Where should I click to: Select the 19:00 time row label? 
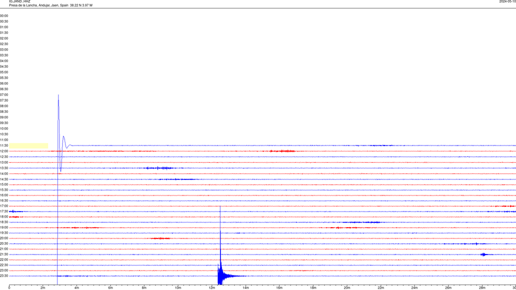tap(4, 228)
